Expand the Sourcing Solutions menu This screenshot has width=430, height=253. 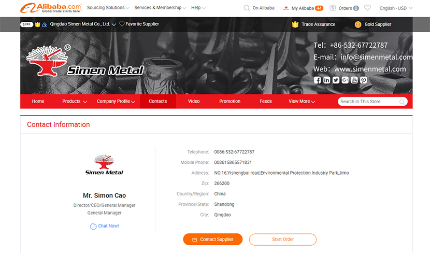[x=108, y=8]
